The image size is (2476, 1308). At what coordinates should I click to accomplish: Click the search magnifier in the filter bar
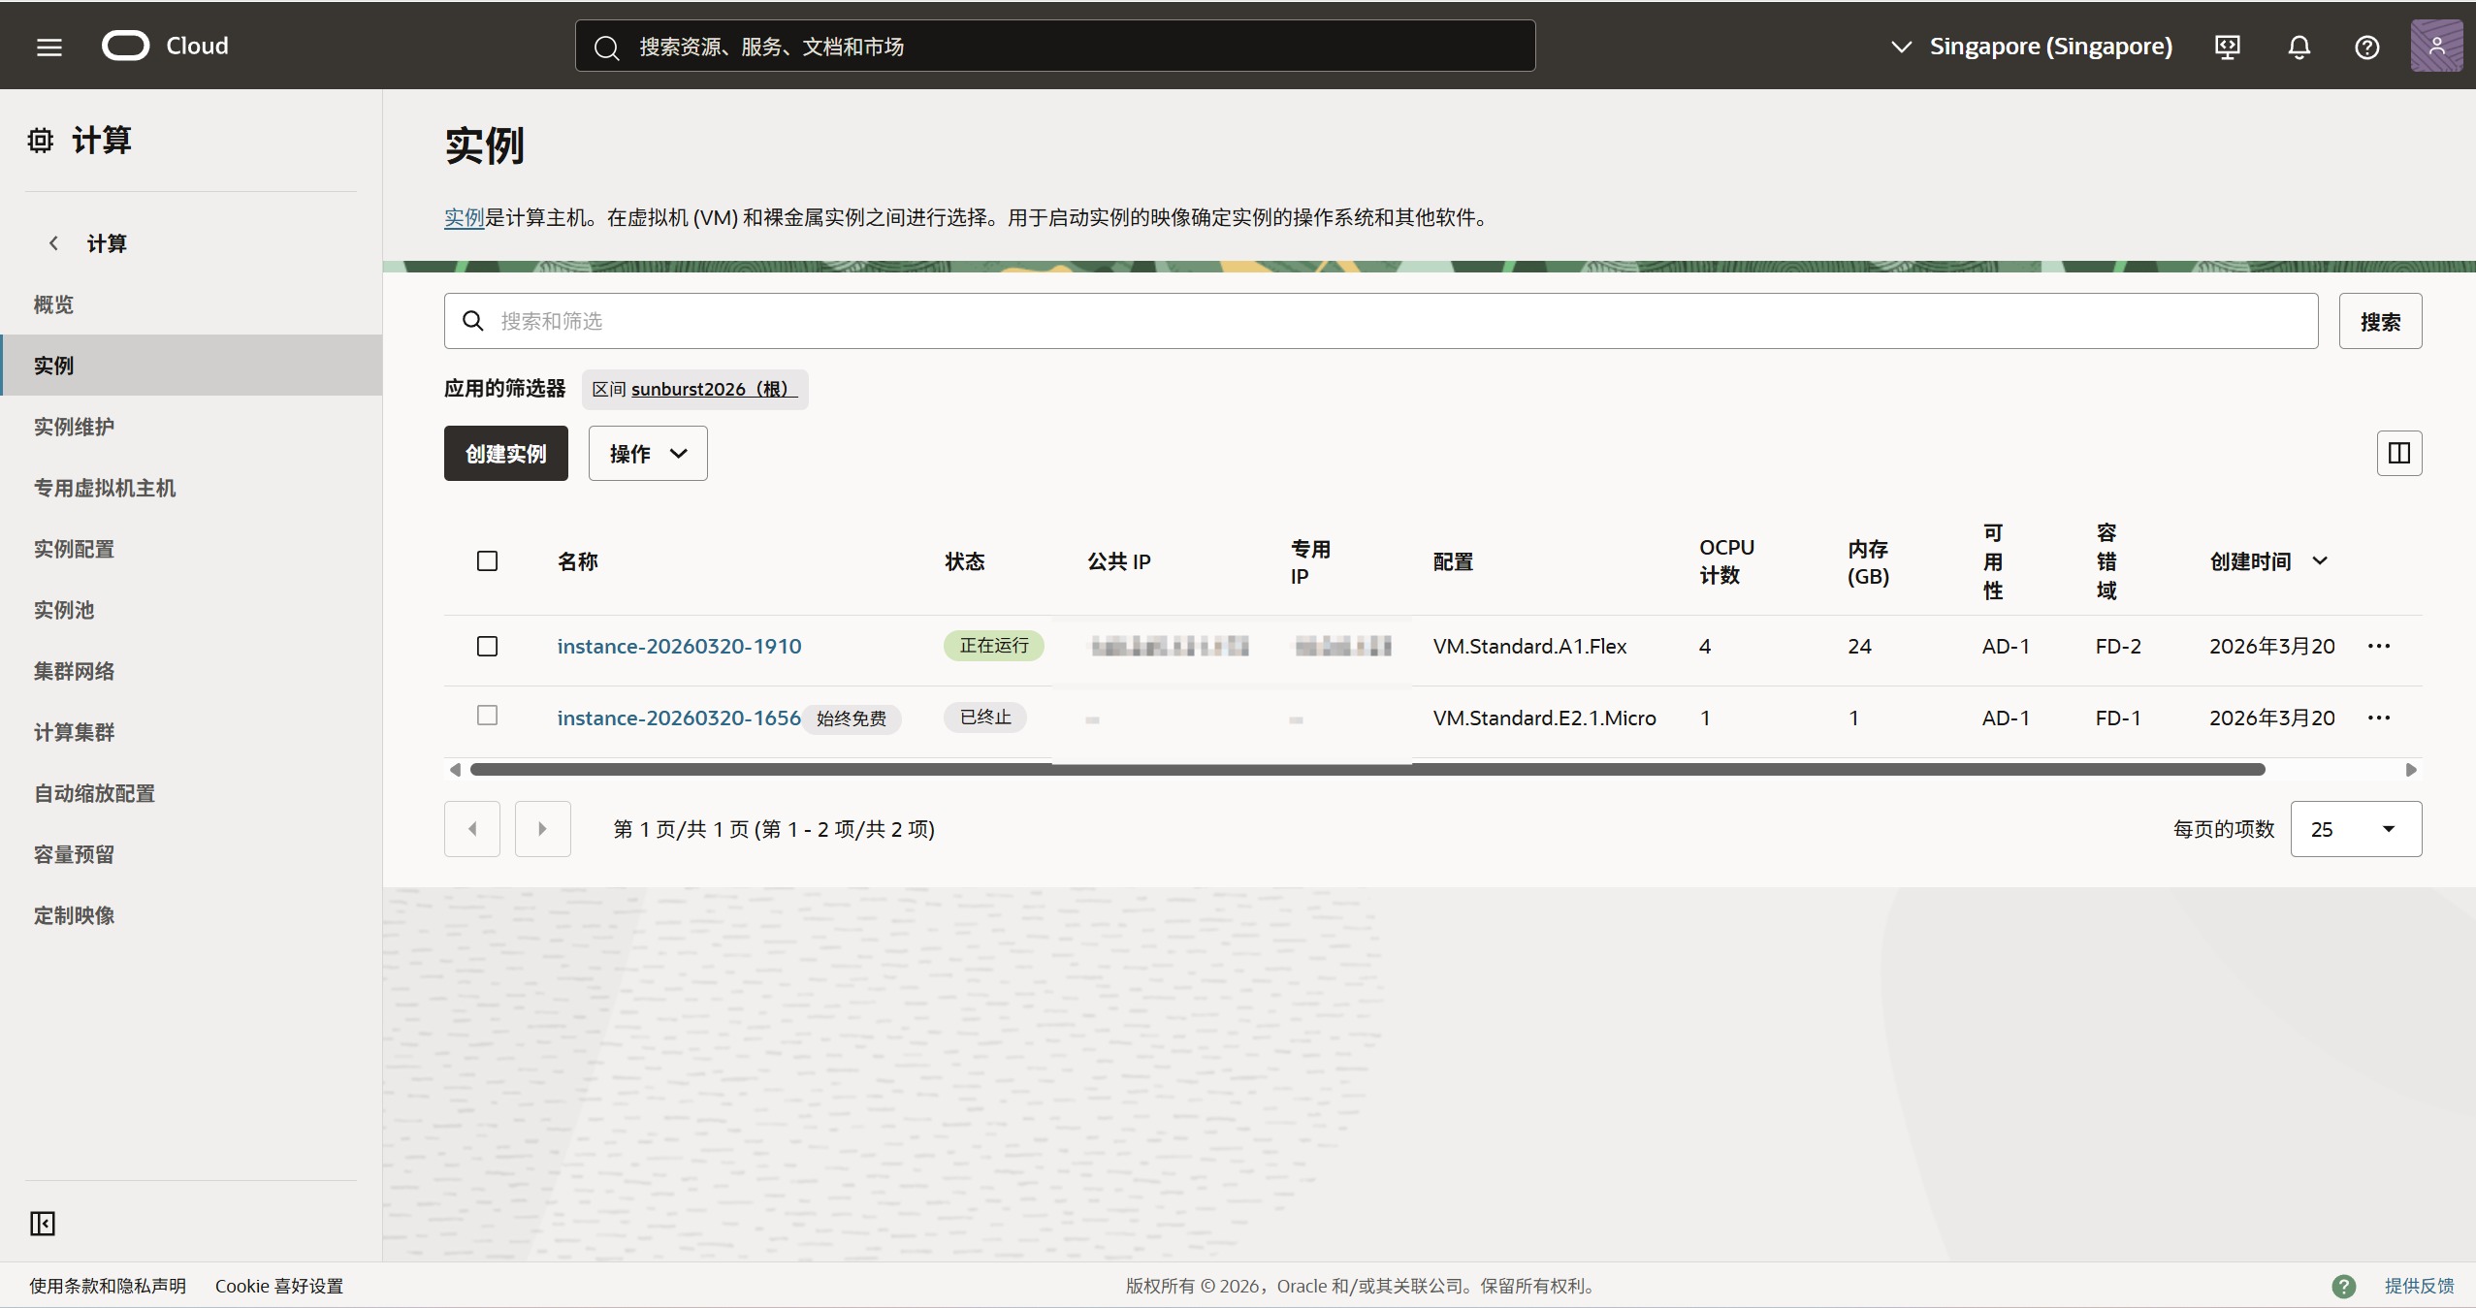[473, 320]
